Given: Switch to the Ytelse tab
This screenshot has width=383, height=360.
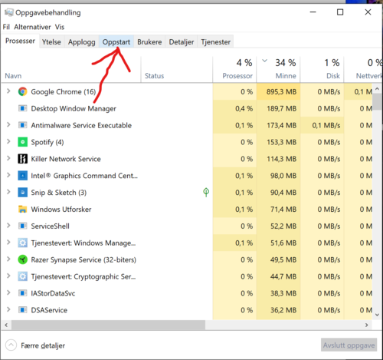Looking at the screenshot, I should click(51, 42).
